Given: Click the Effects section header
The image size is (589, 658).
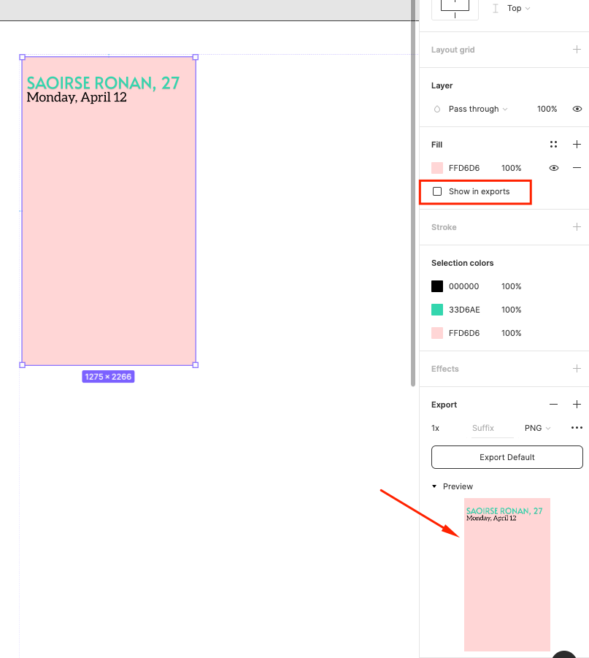Looking at the screenshot, I should pyautogui.click(x=445, y=369).
